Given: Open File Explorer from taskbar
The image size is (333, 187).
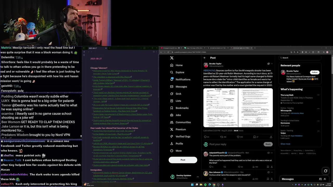Looking at the screenshot, I should [201, 185].
